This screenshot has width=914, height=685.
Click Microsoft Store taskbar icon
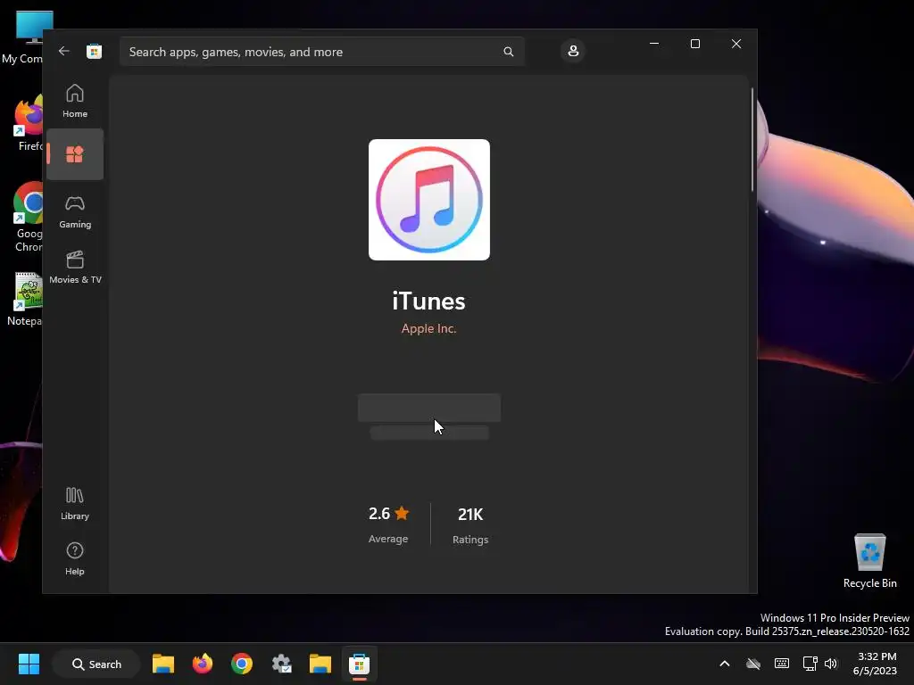359,664
